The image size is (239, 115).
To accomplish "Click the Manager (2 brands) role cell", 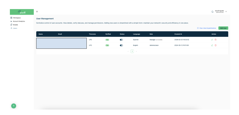I will 156,40.
